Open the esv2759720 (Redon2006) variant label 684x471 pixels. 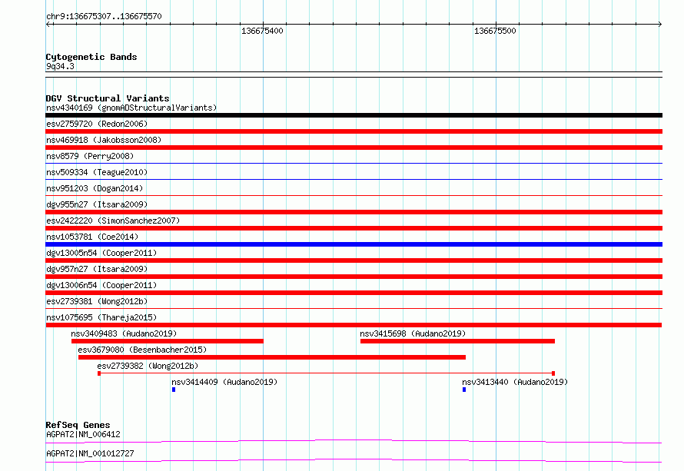(x=97, y=124)
